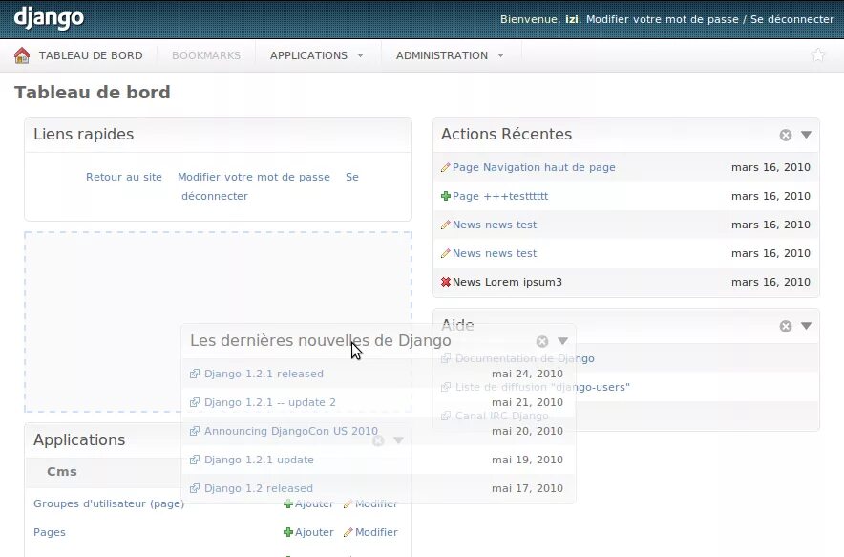This screenshot has width=844, height=557.
Task: Click external link icon beside Django 1.2.1 -- update 2
Action: tap(195, 402)
